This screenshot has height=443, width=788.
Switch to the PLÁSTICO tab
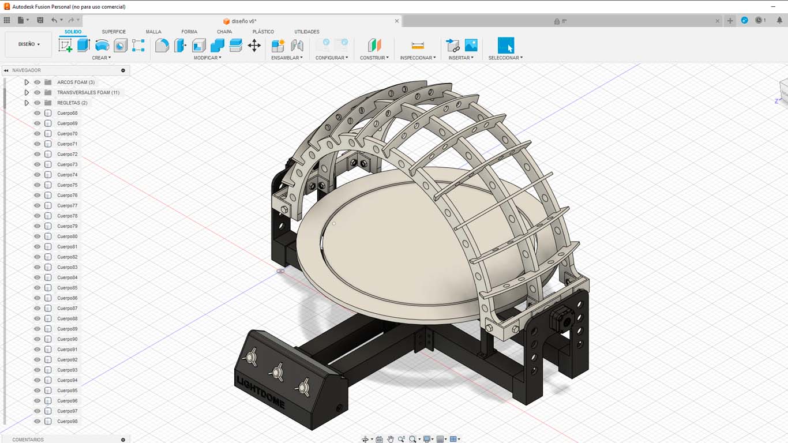pos(263,32)
